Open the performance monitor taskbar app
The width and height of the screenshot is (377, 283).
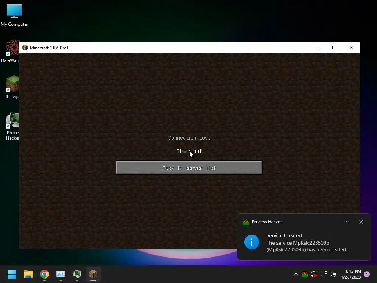pyautogui.click(x=61, y=274)
